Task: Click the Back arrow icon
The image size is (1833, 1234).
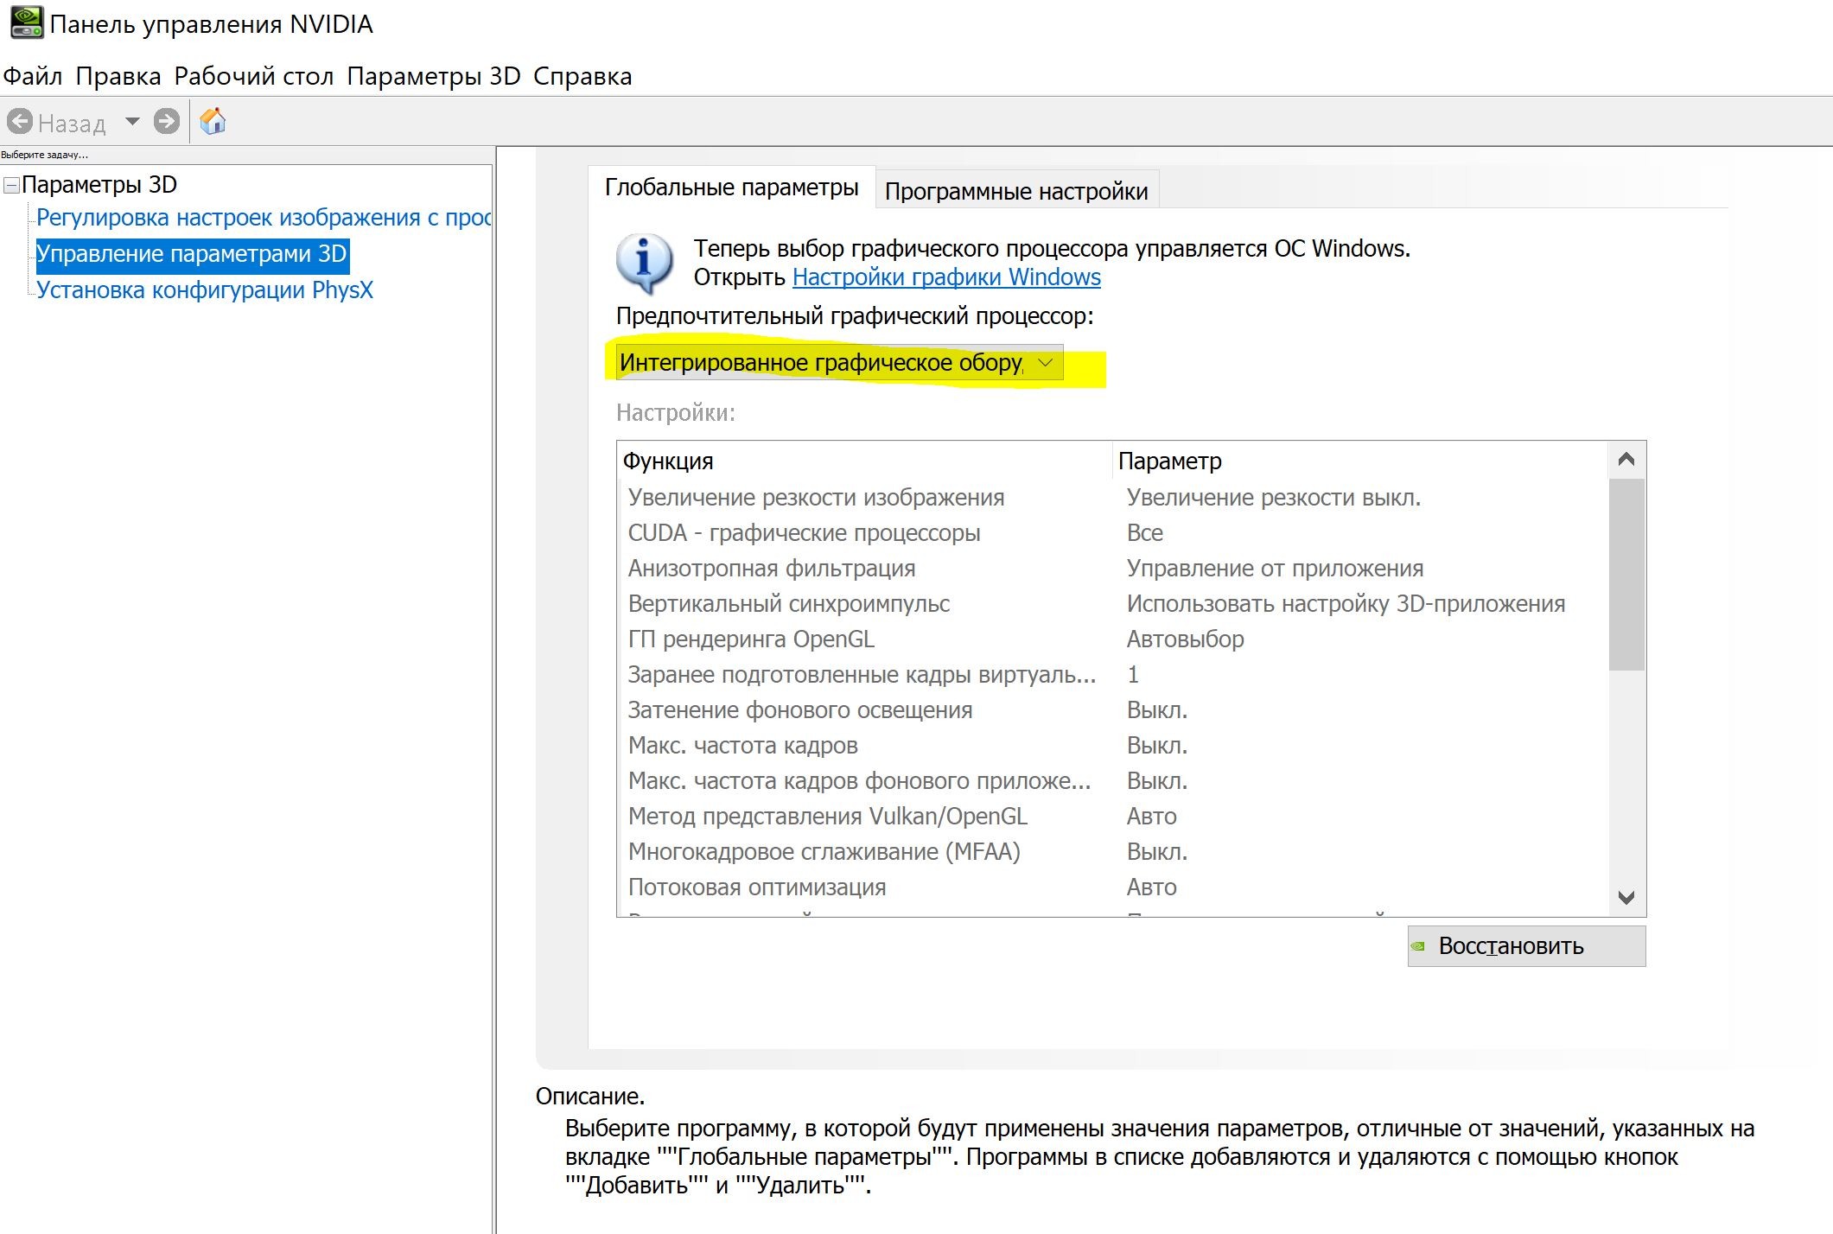Action: [x=20, y=122]
